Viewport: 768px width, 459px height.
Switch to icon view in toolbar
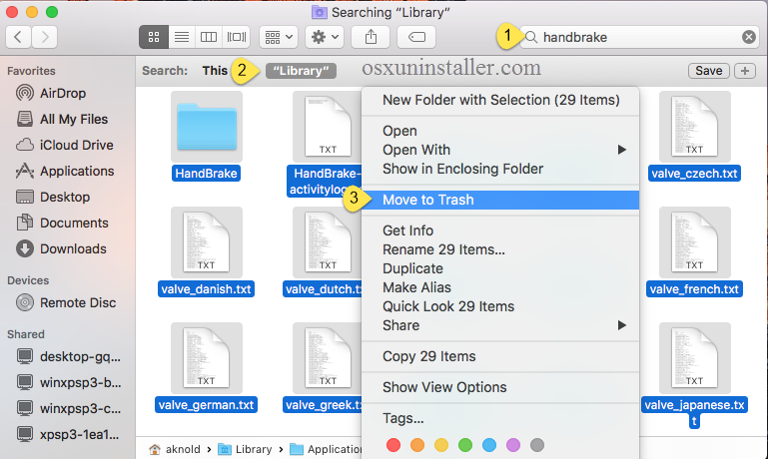point(154,37)
